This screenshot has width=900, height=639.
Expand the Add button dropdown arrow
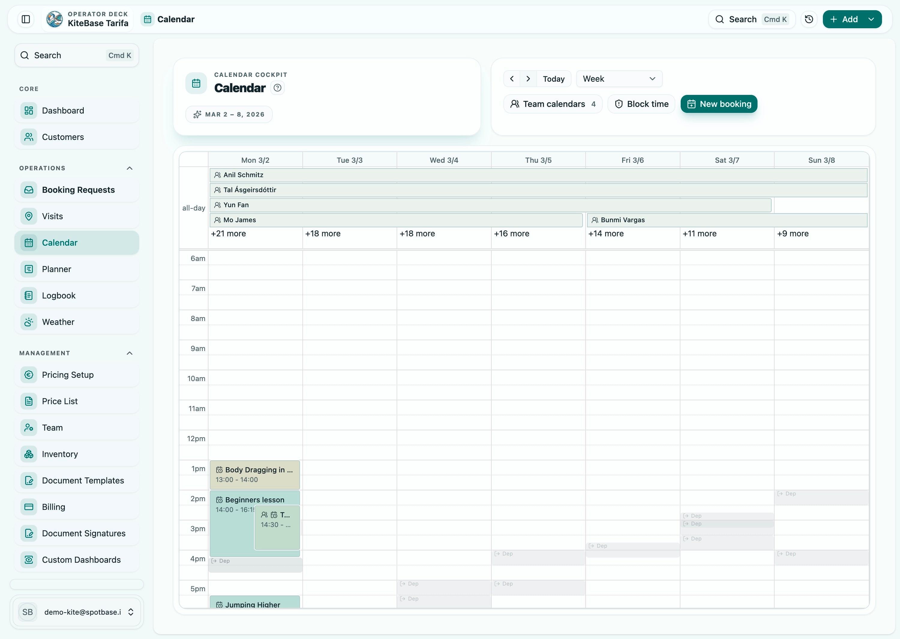872,19
